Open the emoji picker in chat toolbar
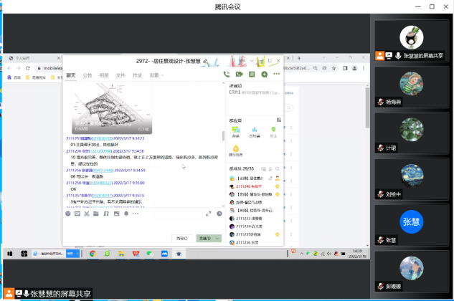 tap(68, 214)
